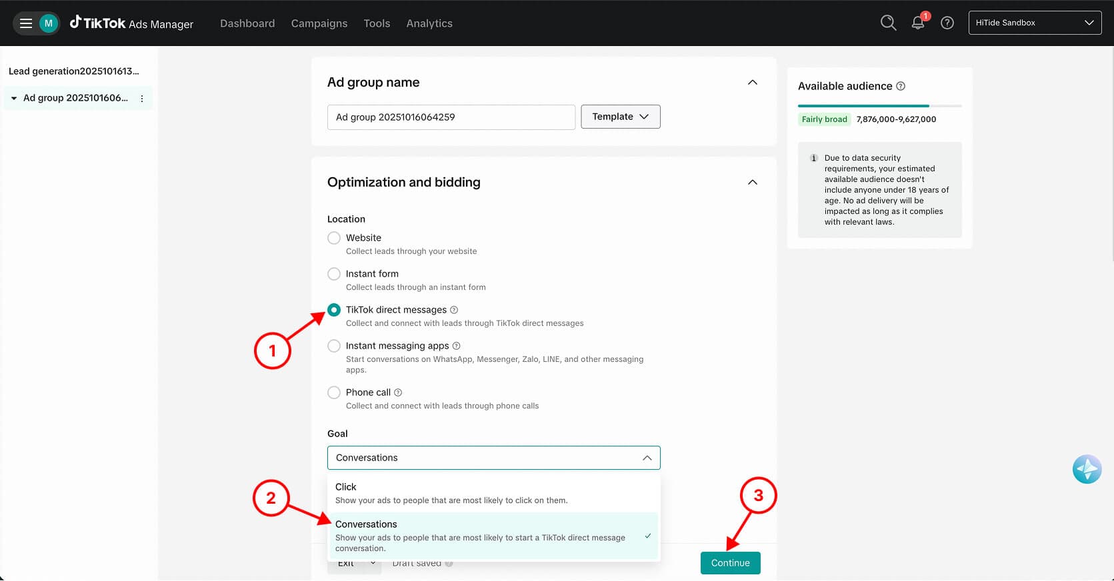Screen dimensions: 1114x581
Task: Choose the Phone call radio option
Action: tap(334, 392)
